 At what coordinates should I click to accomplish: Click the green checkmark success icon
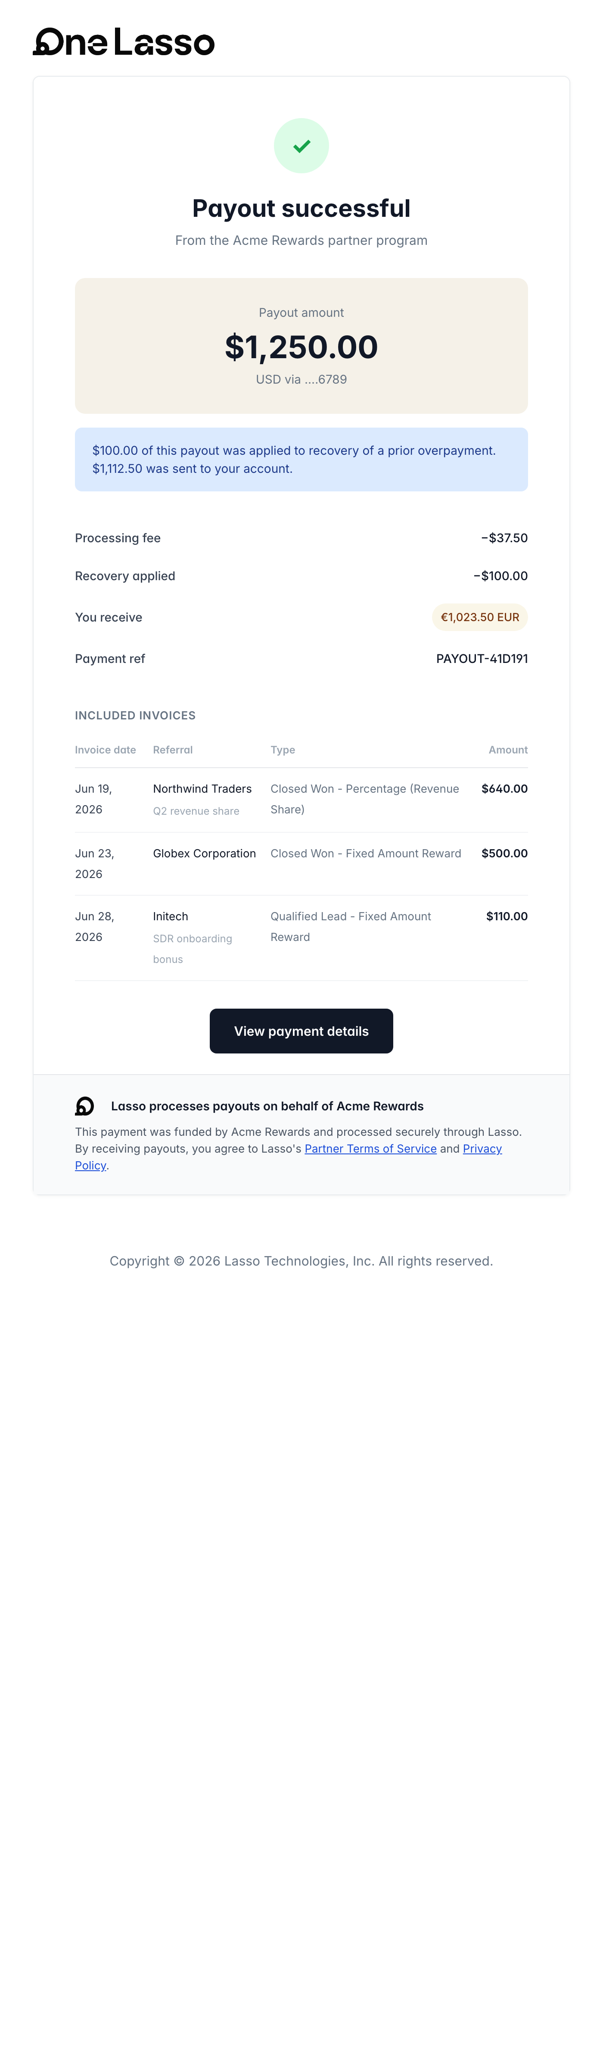pyautogui.click(x=301, y=146)
